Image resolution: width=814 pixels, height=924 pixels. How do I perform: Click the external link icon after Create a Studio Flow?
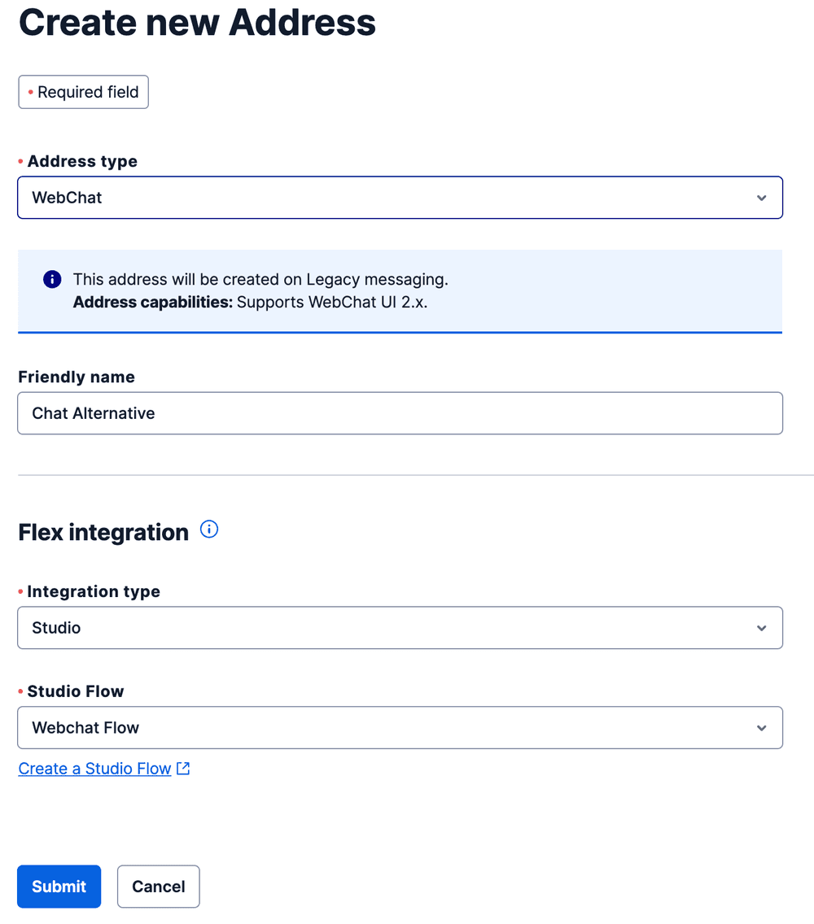click(x=182, y=768)
